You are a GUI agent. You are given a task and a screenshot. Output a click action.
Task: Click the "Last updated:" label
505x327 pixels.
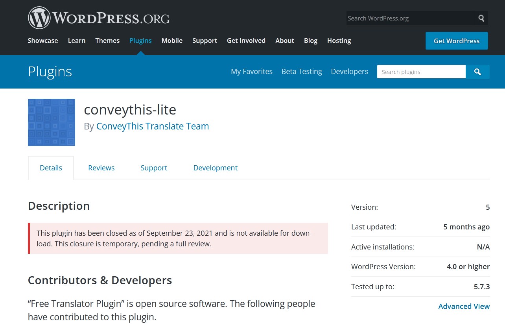374,227
